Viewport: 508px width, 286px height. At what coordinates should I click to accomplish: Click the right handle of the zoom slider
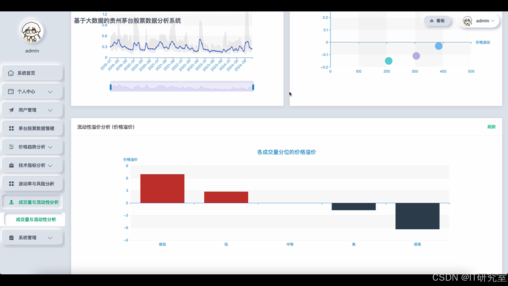[253, 87]
